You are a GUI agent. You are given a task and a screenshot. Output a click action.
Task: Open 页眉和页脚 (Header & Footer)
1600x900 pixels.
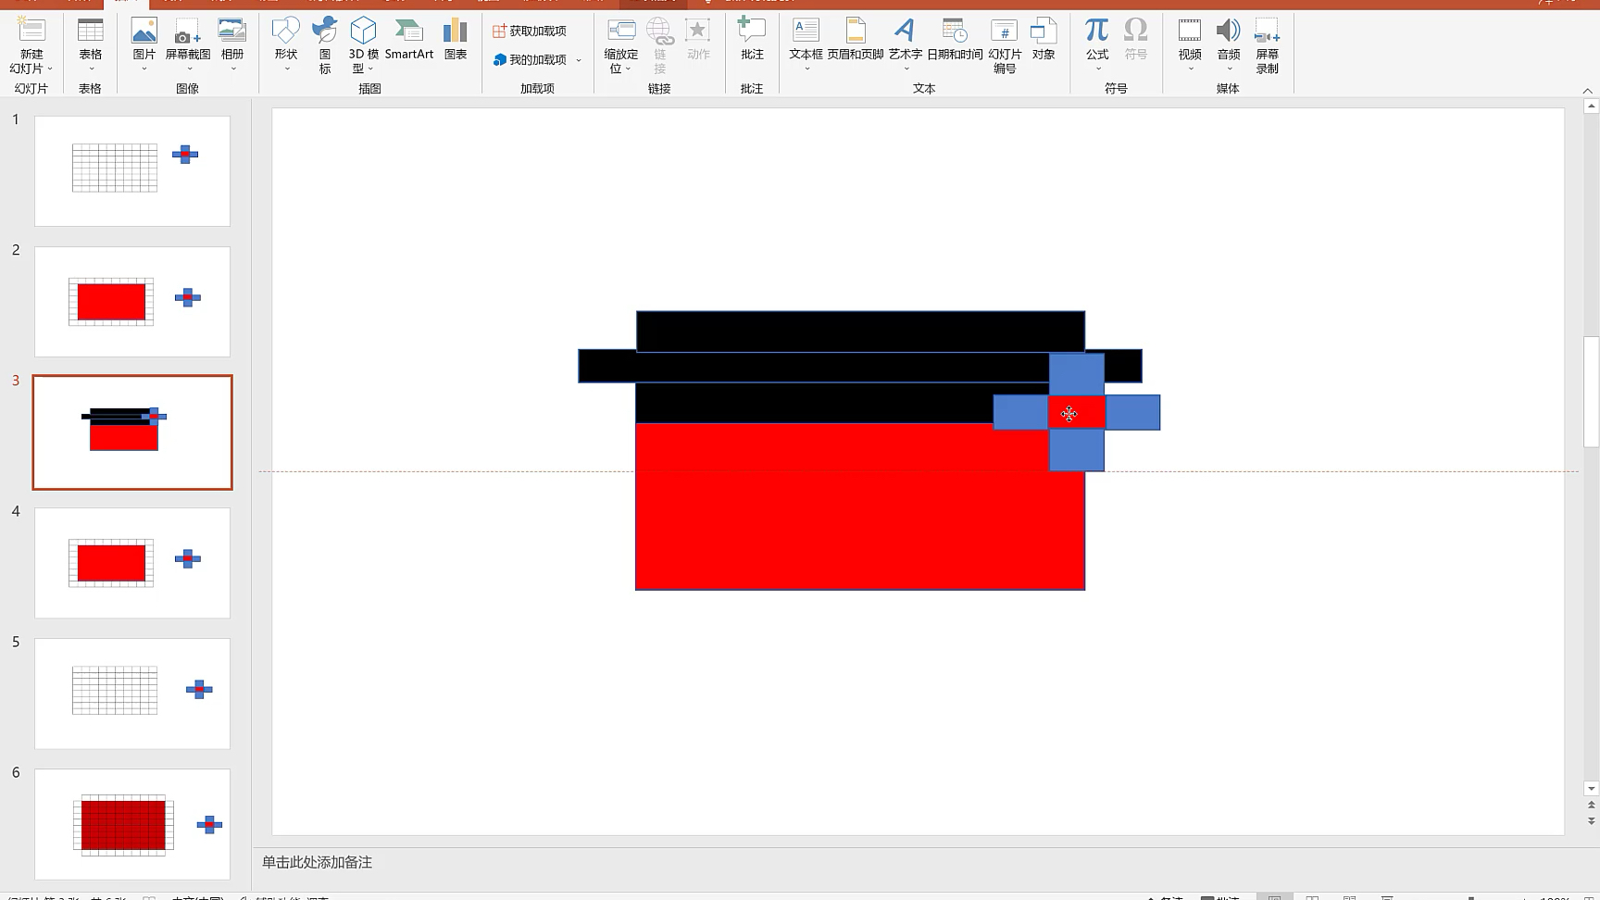pyautogui.click(x=856, y=39)
